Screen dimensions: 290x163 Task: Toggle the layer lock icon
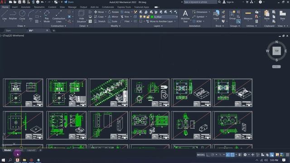coord(148,17)
